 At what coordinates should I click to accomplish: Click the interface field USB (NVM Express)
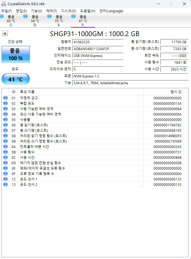pos(98,56)
